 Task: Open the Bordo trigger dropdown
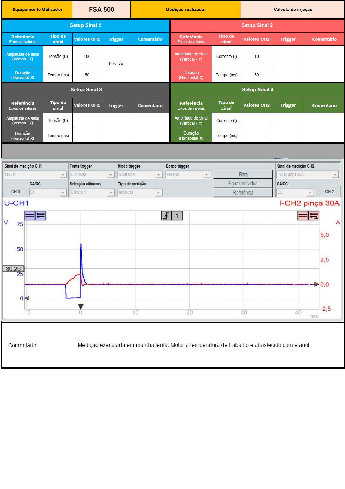pos(206,175)
